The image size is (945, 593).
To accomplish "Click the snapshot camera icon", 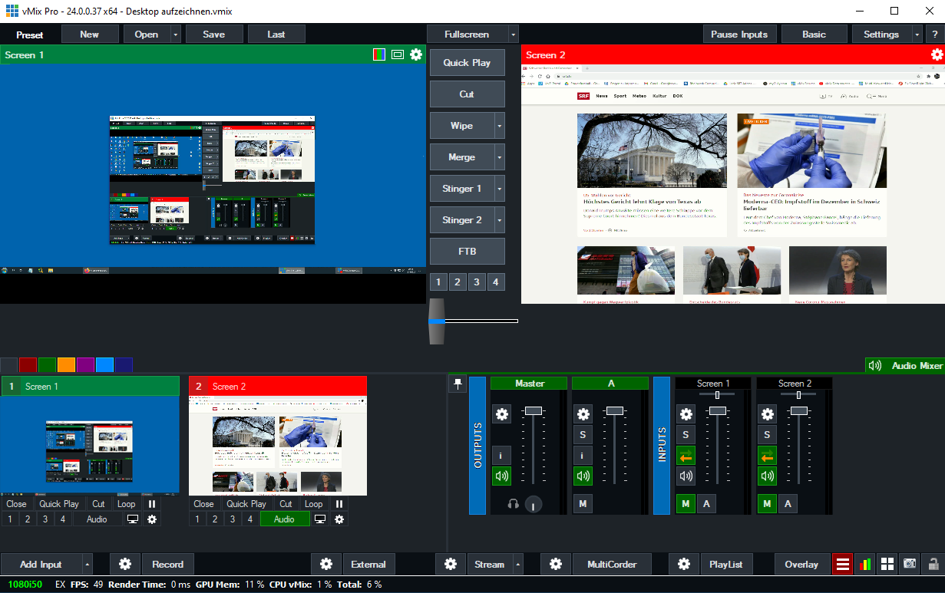I will point(910,565).
